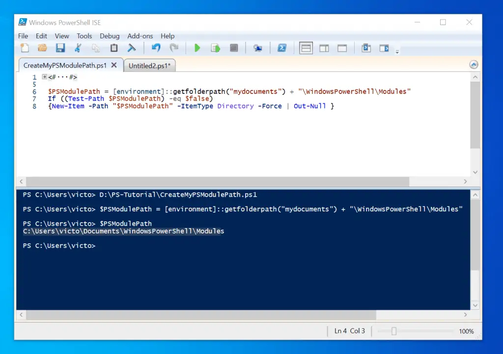Open the Tools menu

(x=84, y=36)
